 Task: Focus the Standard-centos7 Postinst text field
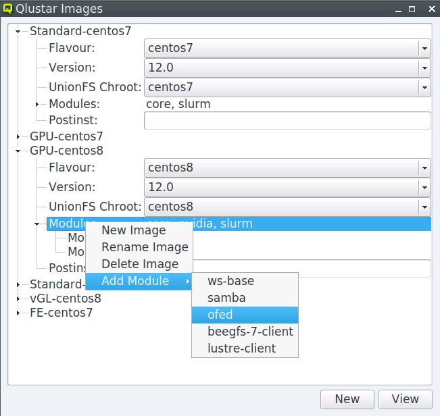pyautogui.click(x=287, y=120)
